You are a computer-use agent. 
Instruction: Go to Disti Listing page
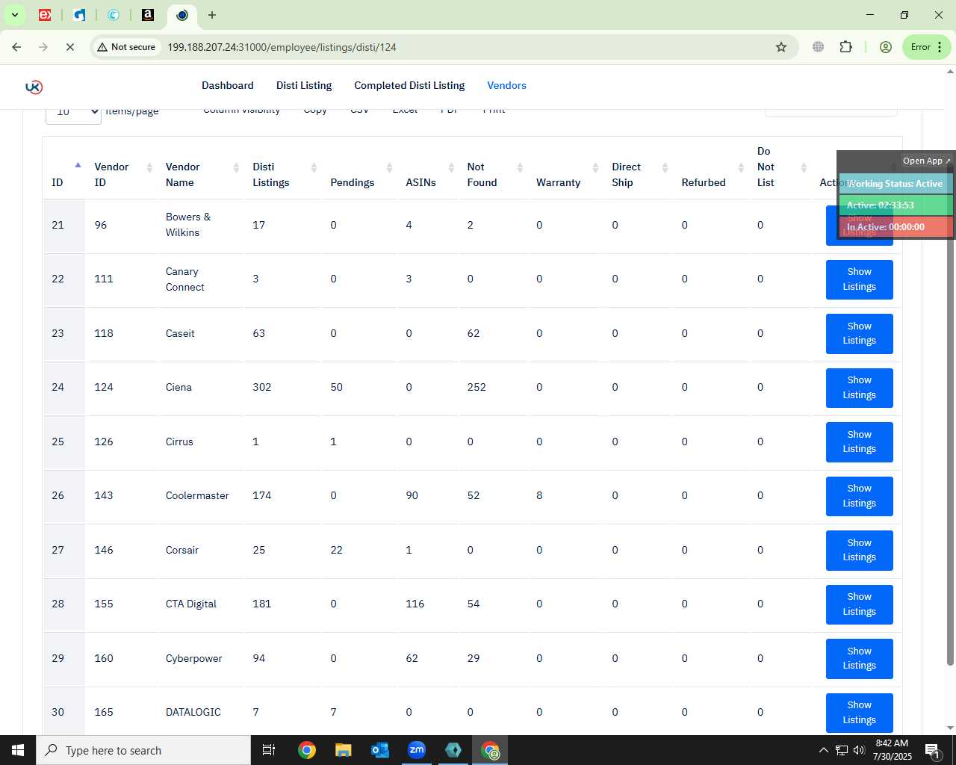pos(304,85)
